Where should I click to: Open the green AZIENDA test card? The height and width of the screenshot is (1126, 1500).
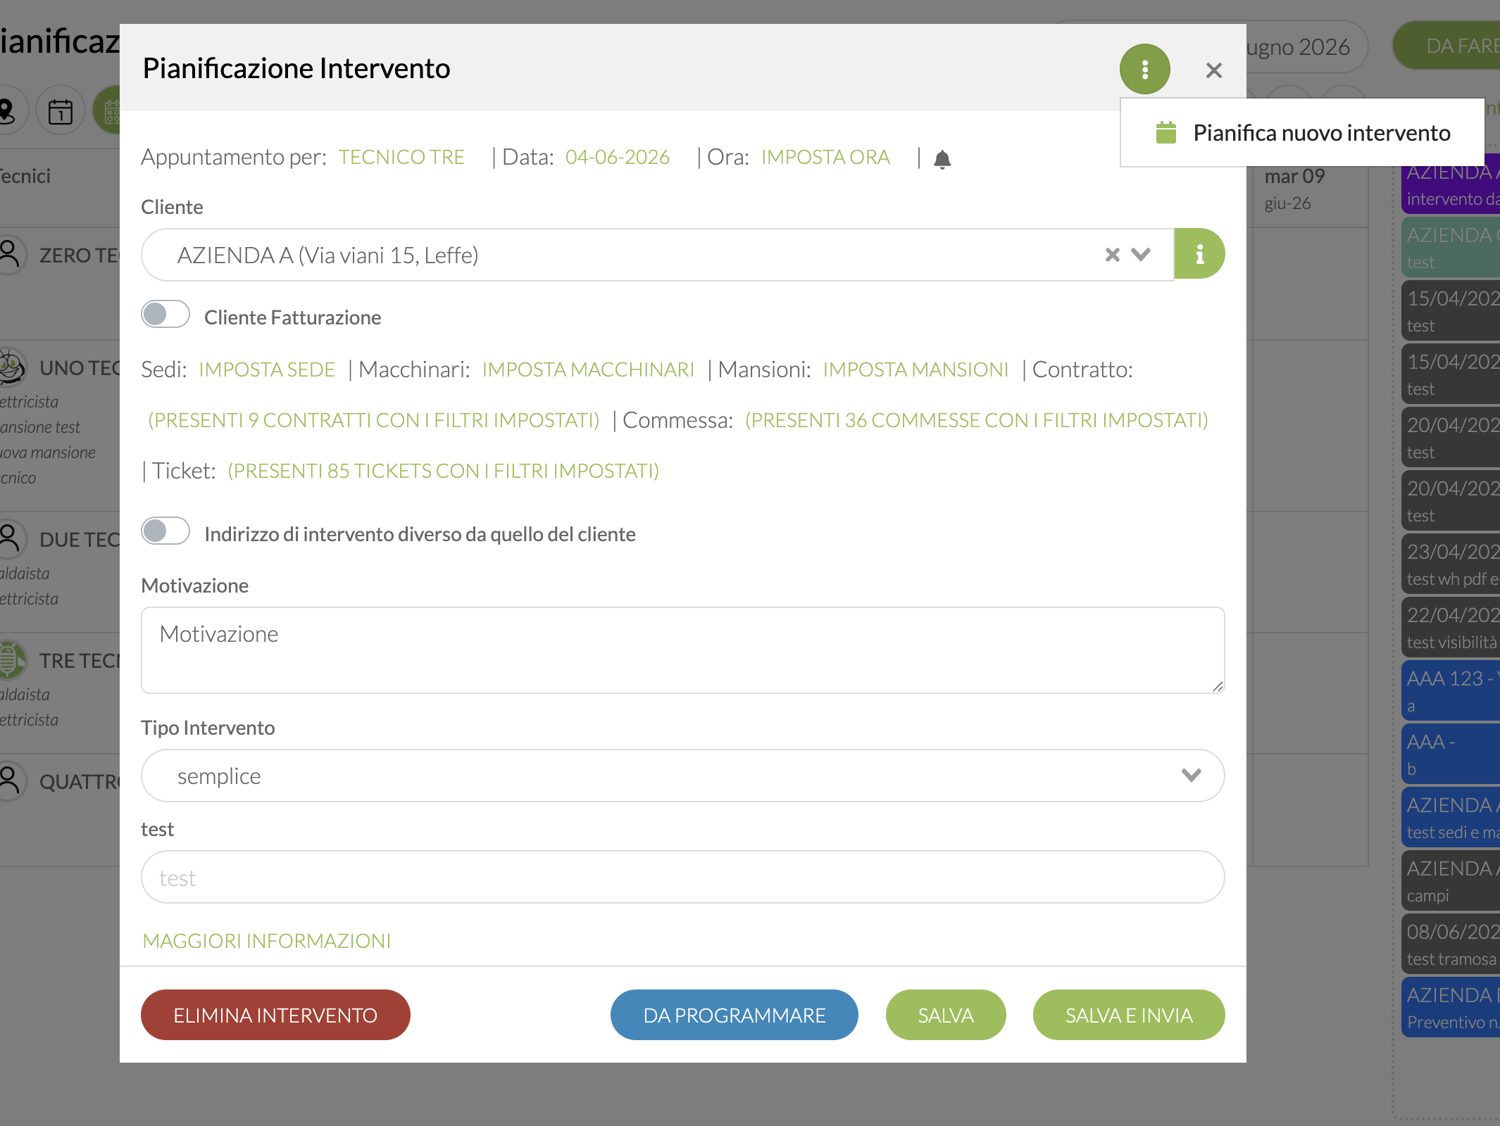(x=1451, y=247)
